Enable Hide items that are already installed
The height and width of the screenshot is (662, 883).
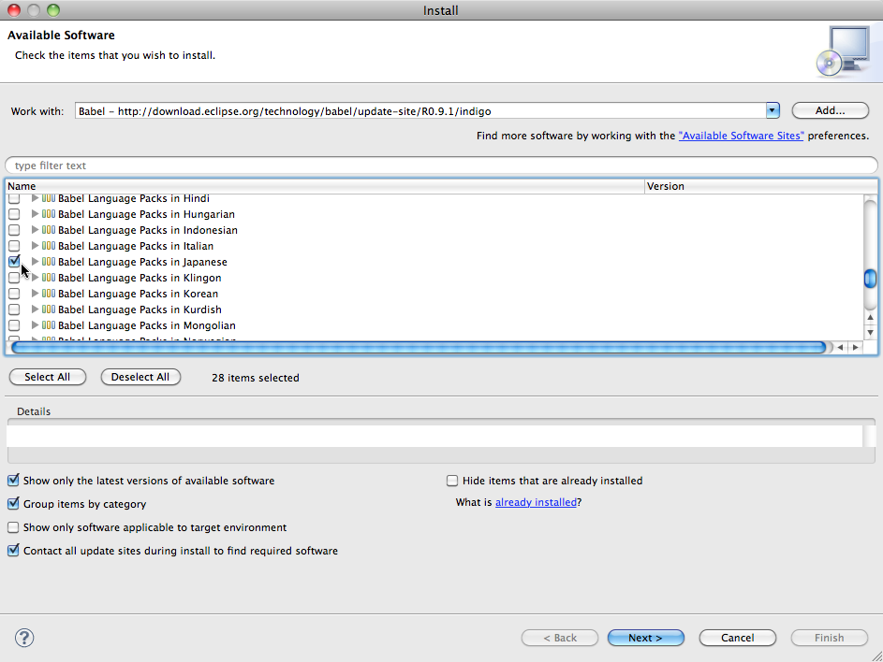pyautogui.click(x=452, y=481)
